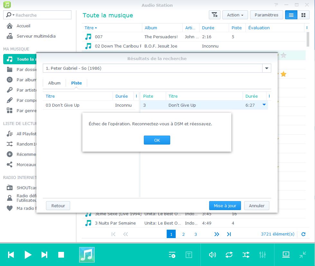Toggle repeat mode

click(229, 255)
